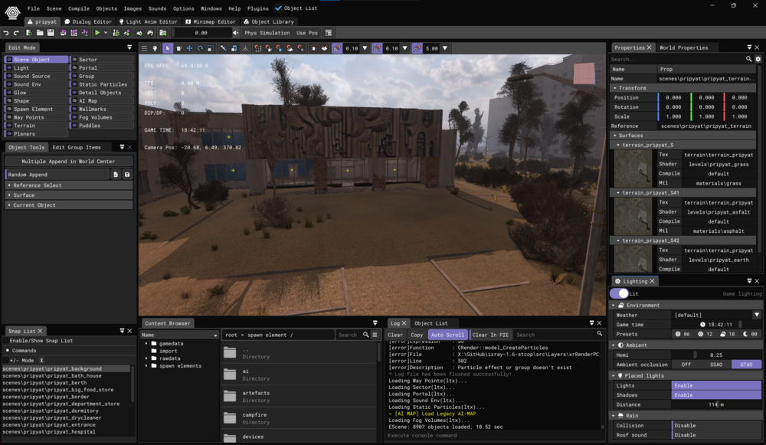Switch to the Dialog Editor tab
This screenshot has width=766, height=445.
88,21
